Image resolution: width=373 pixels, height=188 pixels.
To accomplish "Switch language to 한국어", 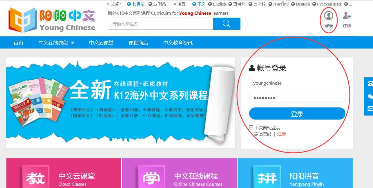I will (x=237, y=4).
